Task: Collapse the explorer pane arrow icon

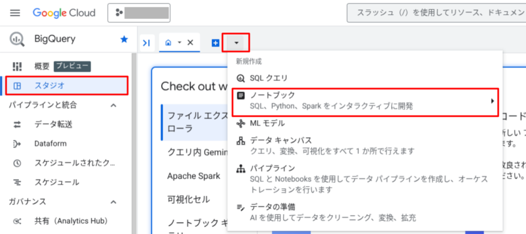Action: [x=146, y=43]
